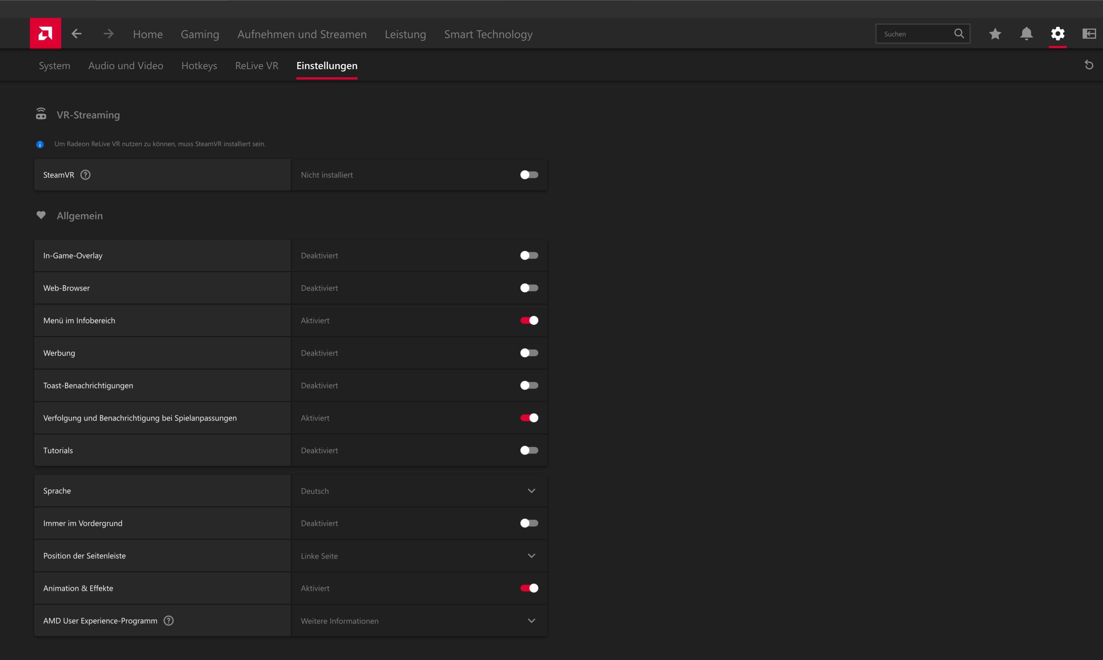This screenshot has height=660, width=1103.
Task: Switch to the System subtab
Action: click(x=54, y=66)
